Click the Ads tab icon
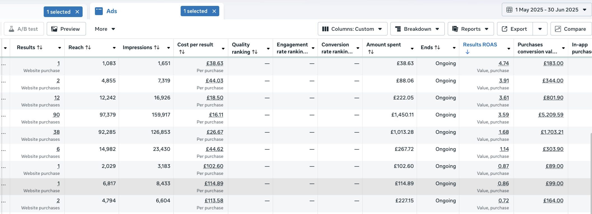 [99, 11]
